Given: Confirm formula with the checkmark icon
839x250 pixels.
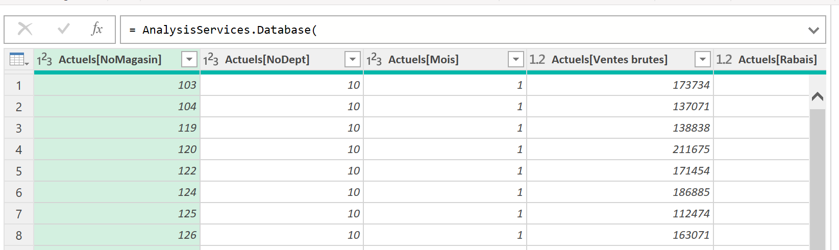Looking at the screenshot, I should click(x=64, y=29).
